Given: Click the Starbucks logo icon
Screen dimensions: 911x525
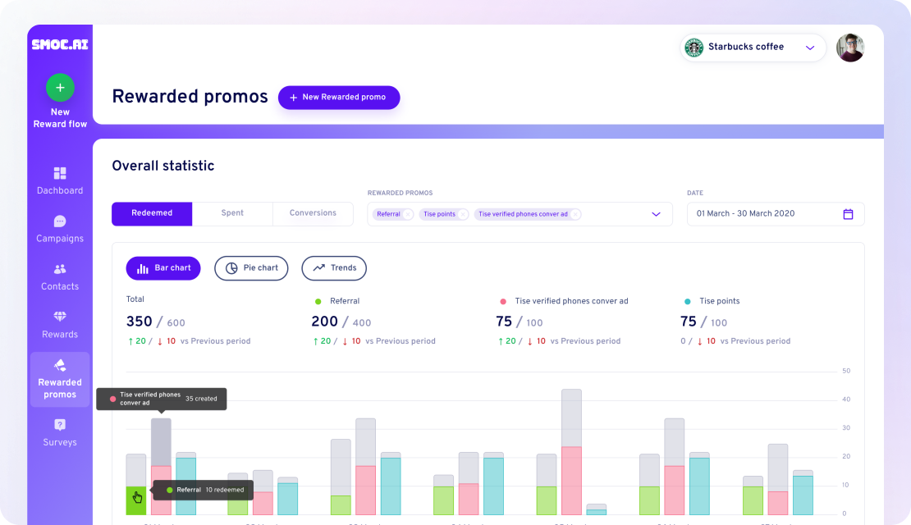Looking at the screenshot, I should click(694, 48).
